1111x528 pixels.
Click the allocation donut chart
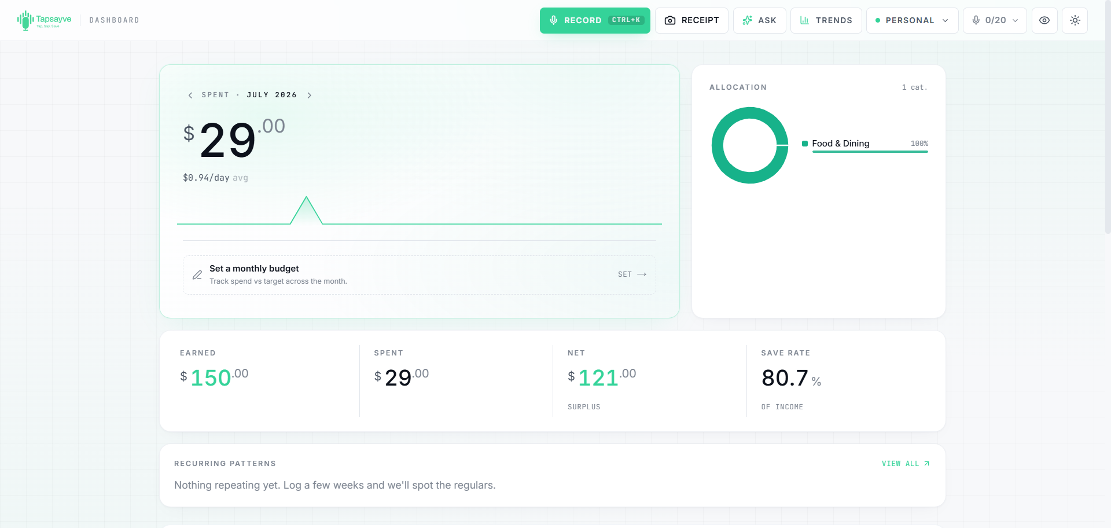tap(750, 145)
